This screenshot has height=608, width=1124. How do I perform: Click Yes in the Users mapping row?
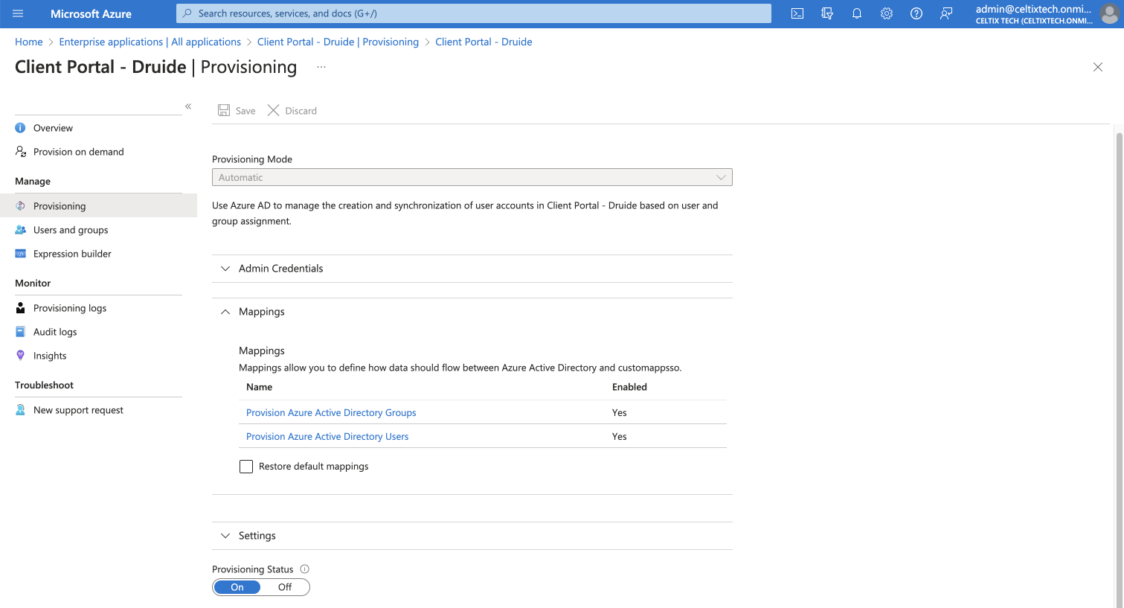[x=620, y=436]
